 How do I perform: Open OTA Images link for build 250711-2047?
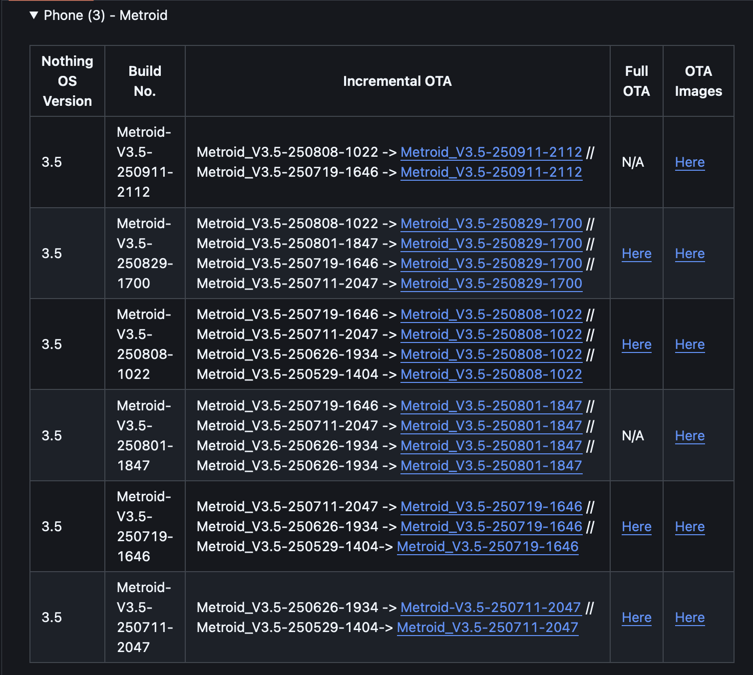[x=690, y=618]
